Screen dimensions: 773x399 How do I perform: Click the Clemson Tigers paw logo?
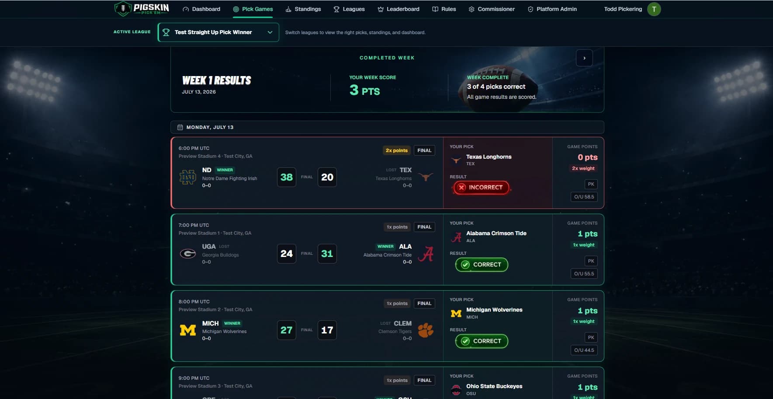pyautogui.click(x=426, y=330)
